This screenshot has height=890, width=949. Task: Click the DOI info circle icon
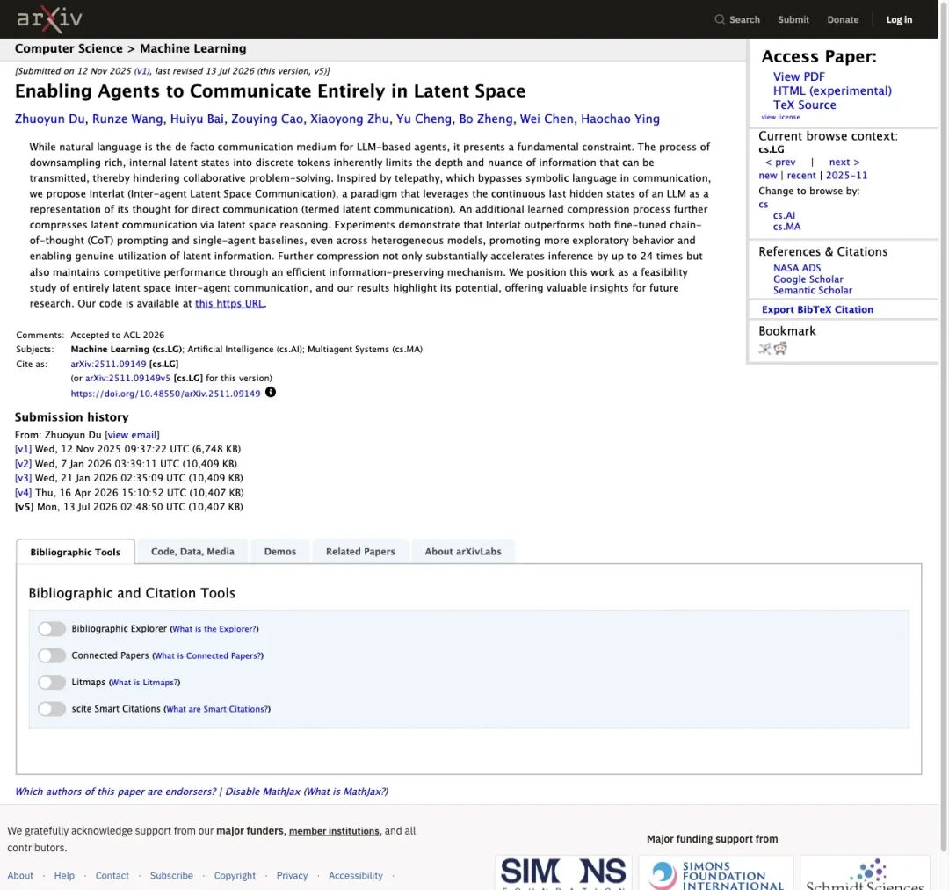pyautogui.click(x=271, y=392)
